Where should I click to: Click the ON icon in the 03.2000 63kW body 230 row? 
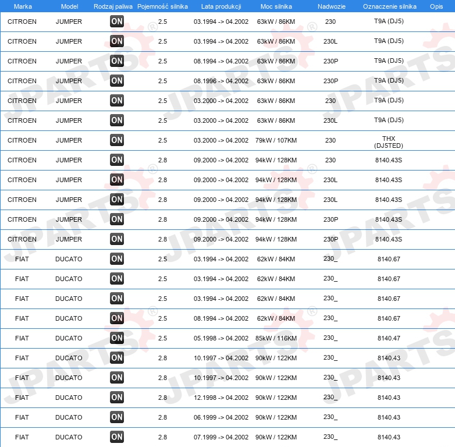pyautogui.click(x=117, y=101)
